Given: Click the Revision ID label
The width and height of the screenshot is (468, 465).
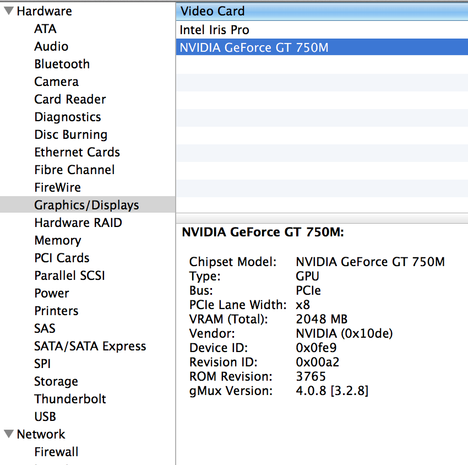Looking at the screenshot, I should [223, 362].
